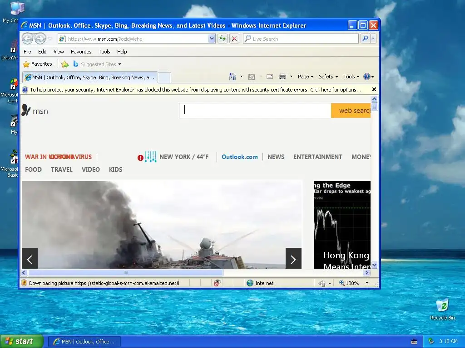
Task: Open the KIDS section link
Action: pyautogui.click(x=115, y=169)
